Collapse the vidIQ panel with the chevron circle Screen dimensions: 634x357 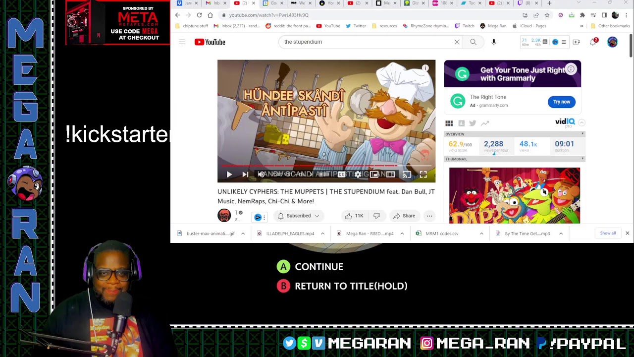(582, 122)
